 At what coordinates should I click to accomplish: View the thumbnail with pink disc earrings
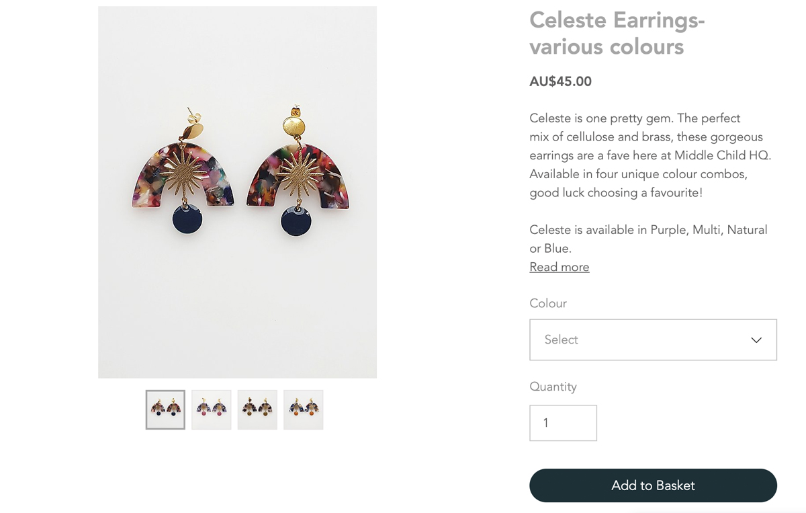click(212, 409)
